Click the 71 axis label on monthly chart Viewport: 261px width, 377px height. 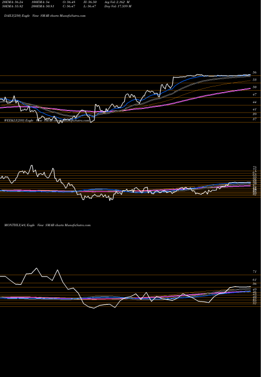click(255, 272)
